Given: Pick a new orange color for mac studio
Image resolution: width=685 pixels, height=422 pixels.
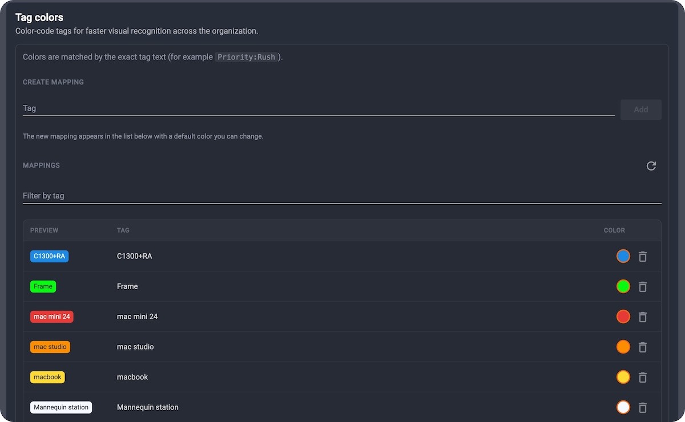Looking at the screenshot, I should [x=623, y=347].
